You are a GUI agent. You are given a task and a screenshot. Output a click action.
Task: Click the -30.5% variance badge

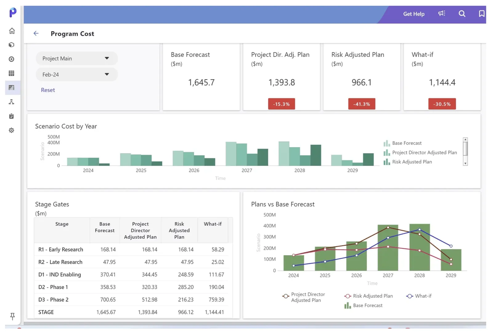[442, 104]
